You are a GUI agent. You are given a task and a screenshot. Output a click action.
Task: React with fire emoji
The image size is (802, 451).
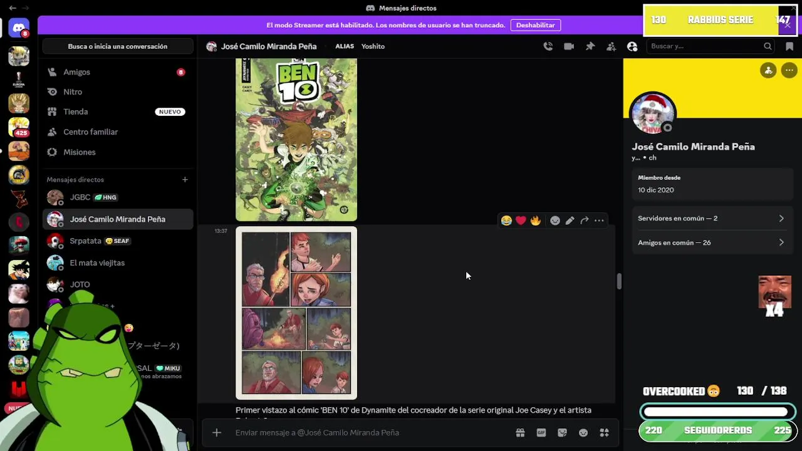pos(536,220)
